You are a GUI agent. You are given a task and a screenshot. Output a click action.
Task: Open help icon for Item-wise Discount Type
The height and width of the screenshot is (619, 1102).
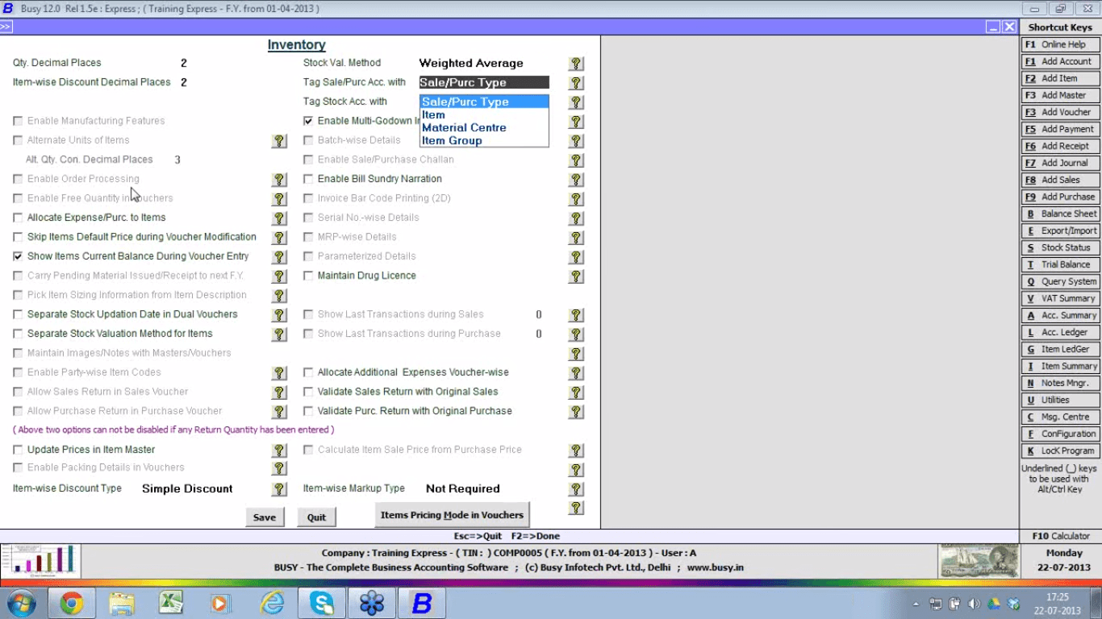(279, 489)
